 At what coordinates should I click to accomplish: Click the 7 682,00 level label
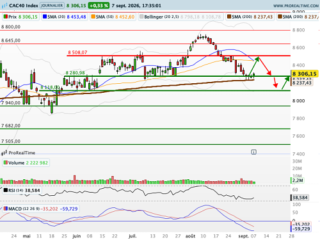coord(11,125)
